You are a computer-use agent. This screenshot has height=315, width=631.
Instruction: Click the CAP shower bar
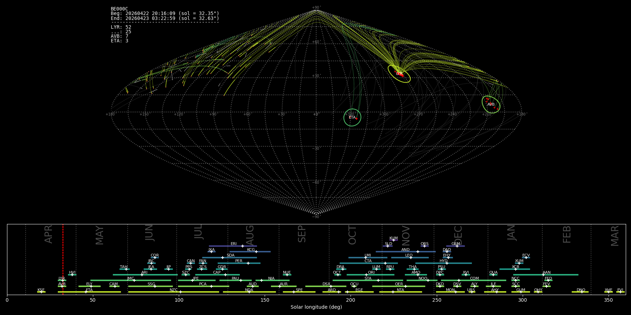218,275
